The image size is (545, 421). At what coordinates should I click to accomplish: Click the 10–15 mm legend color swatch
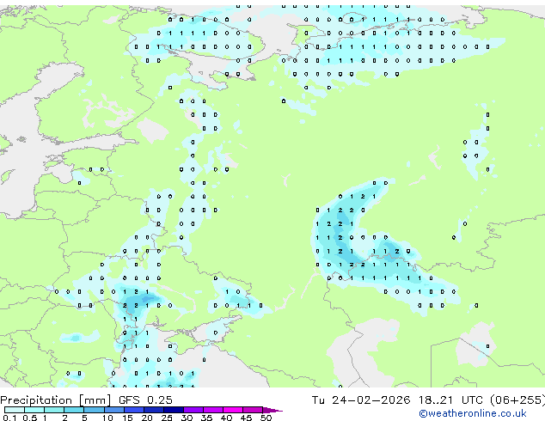(x=114, y=410)
